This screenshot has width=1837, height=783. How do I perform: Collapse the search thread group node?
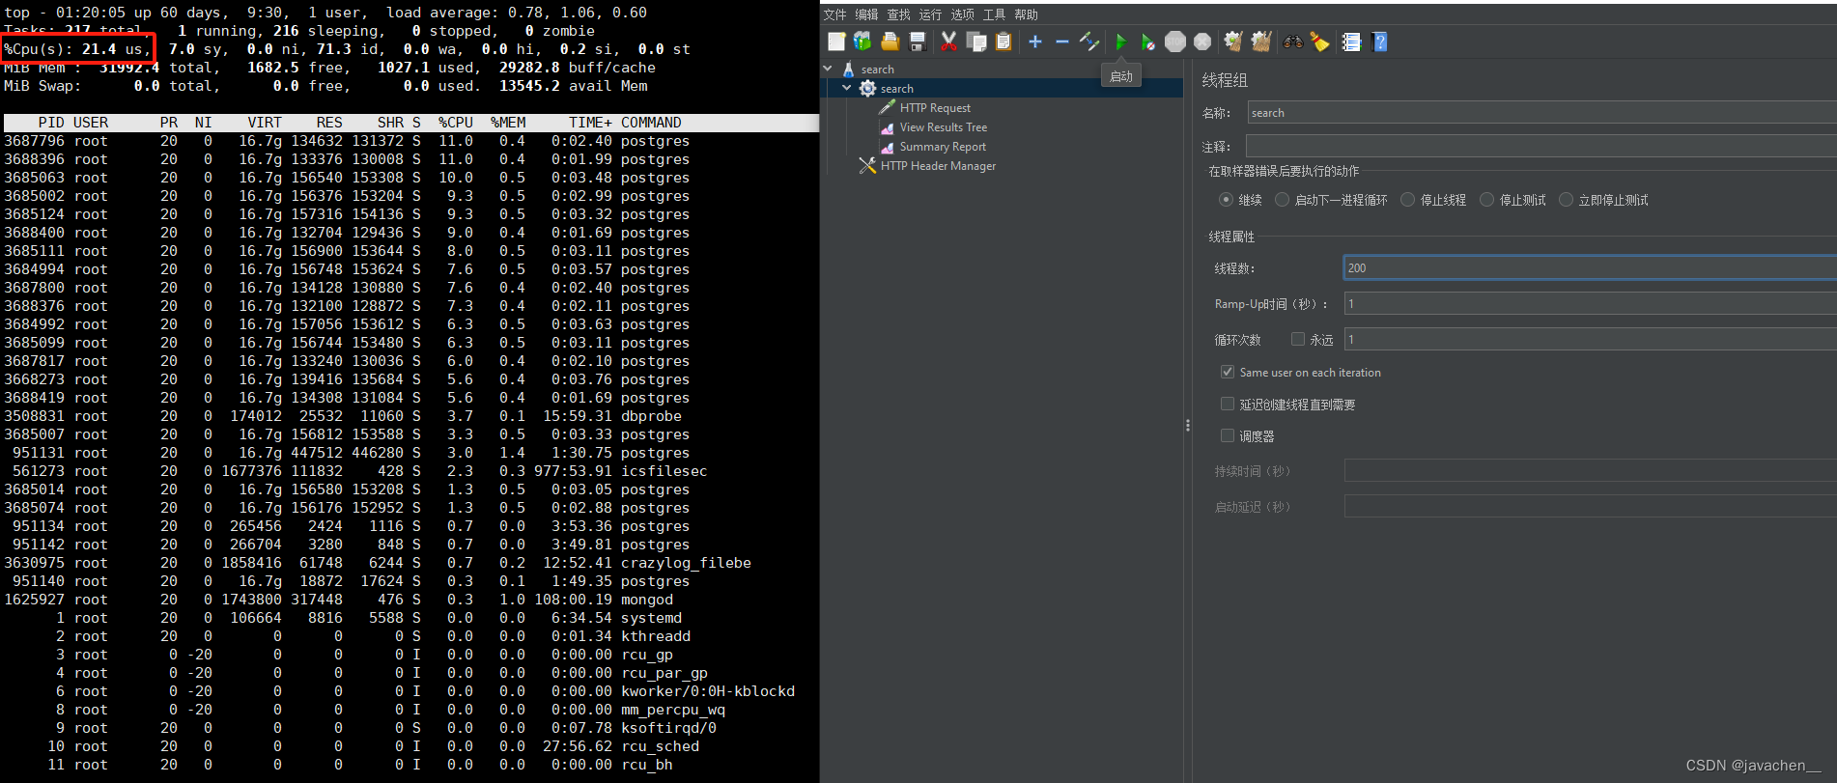[847, 88]
